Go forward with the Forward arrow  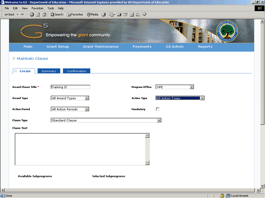22,14
